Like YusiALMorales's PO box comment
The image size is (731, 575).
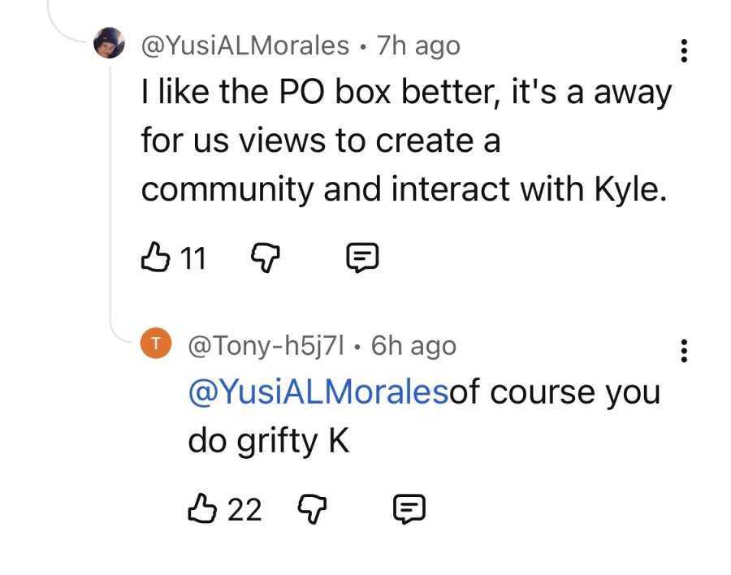(x=155, y=257)
